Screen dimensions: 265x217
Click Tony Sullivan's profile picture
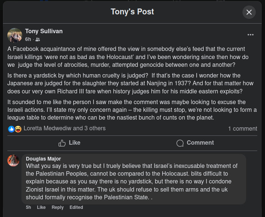point(15,35)
